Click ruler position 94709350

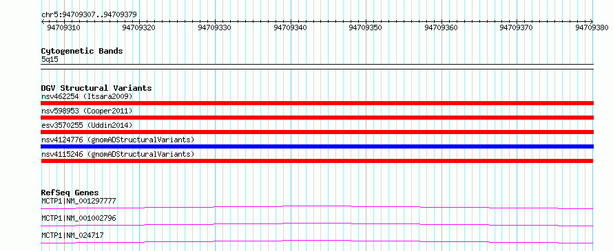(x=366, y=28)
